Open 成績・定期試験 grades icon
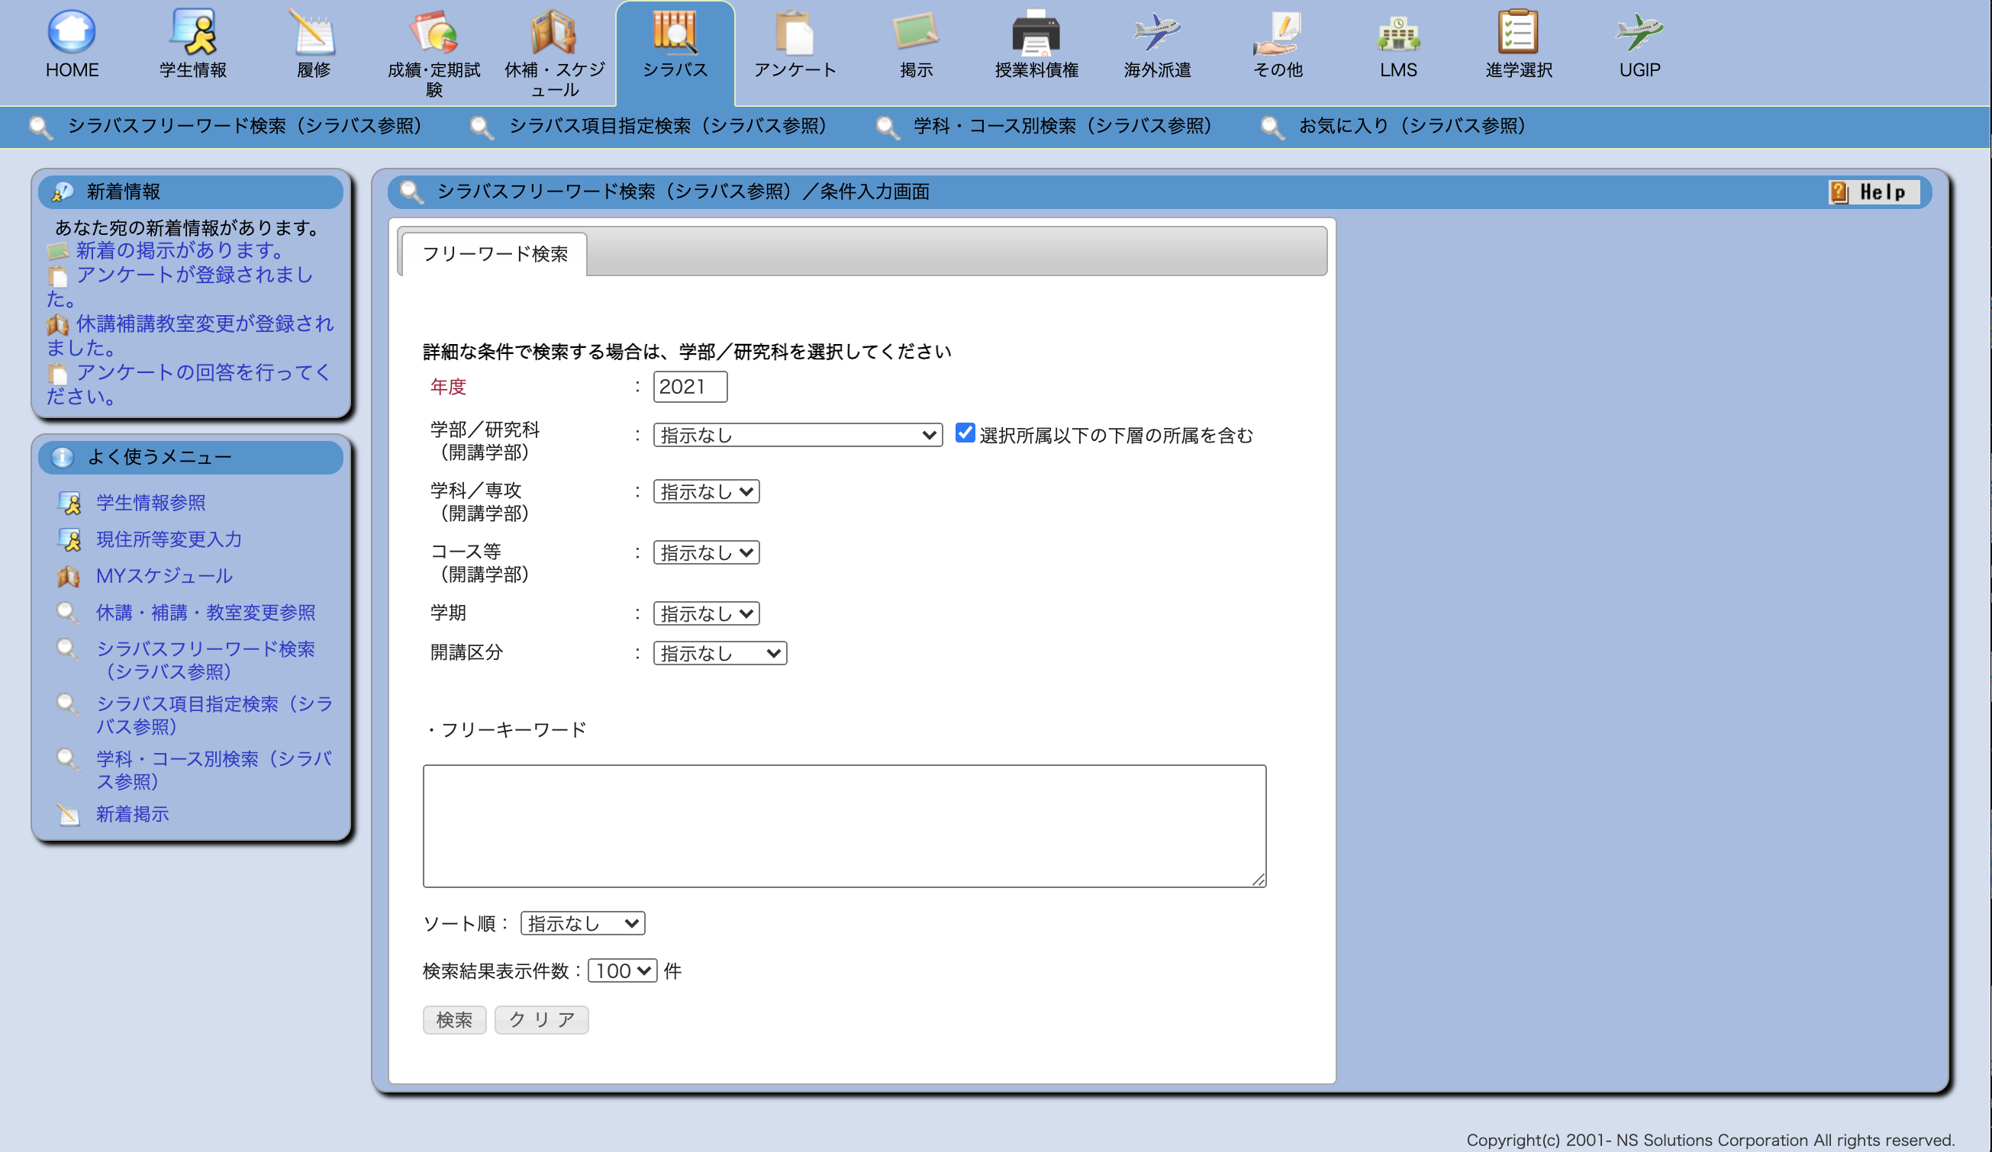This screenshot has width=1992, height=1152. tap(434, 31)
